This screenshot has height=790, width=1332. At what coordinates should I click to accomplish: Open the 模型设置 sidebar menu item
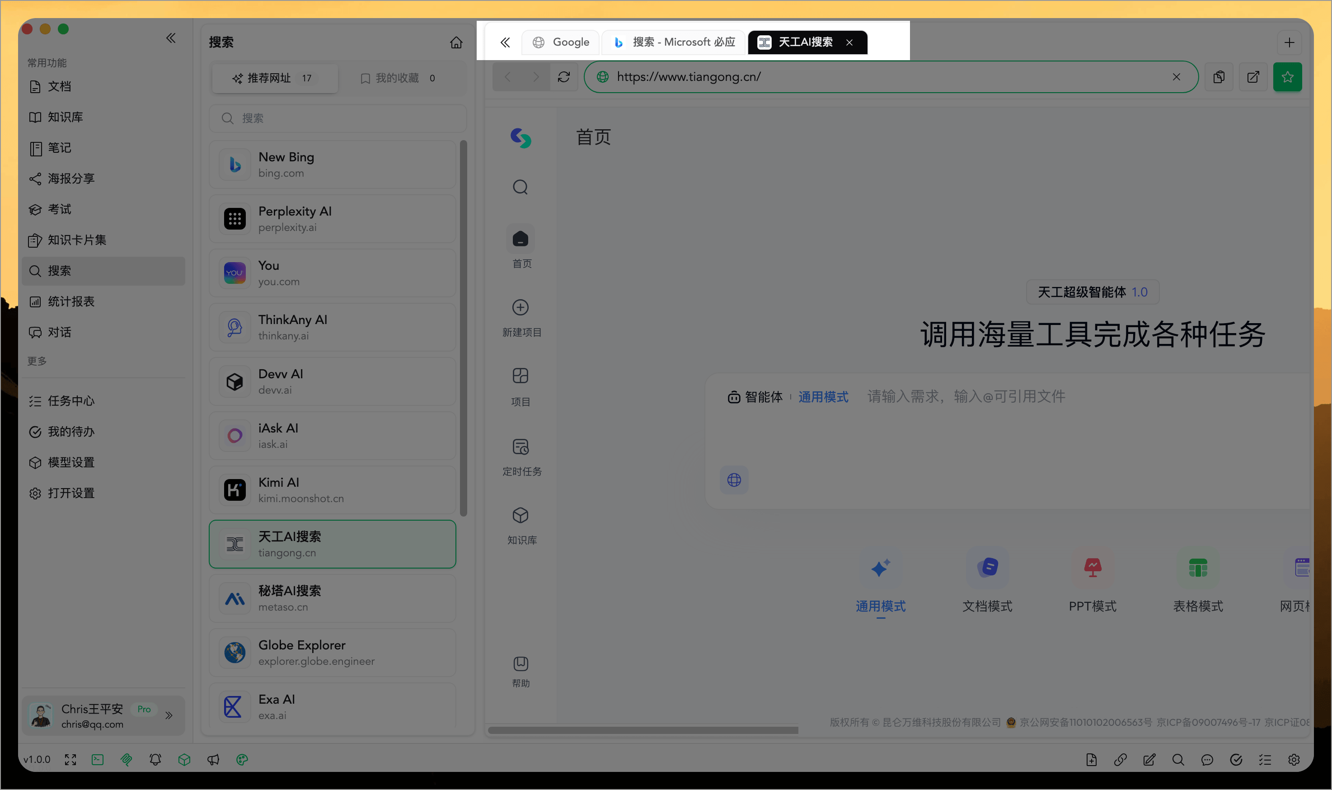pyautogui.click(x=71, y=462)
